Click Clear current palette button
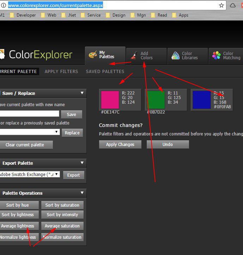Viewport: 243px width, 255px height. tap(26, 145)
